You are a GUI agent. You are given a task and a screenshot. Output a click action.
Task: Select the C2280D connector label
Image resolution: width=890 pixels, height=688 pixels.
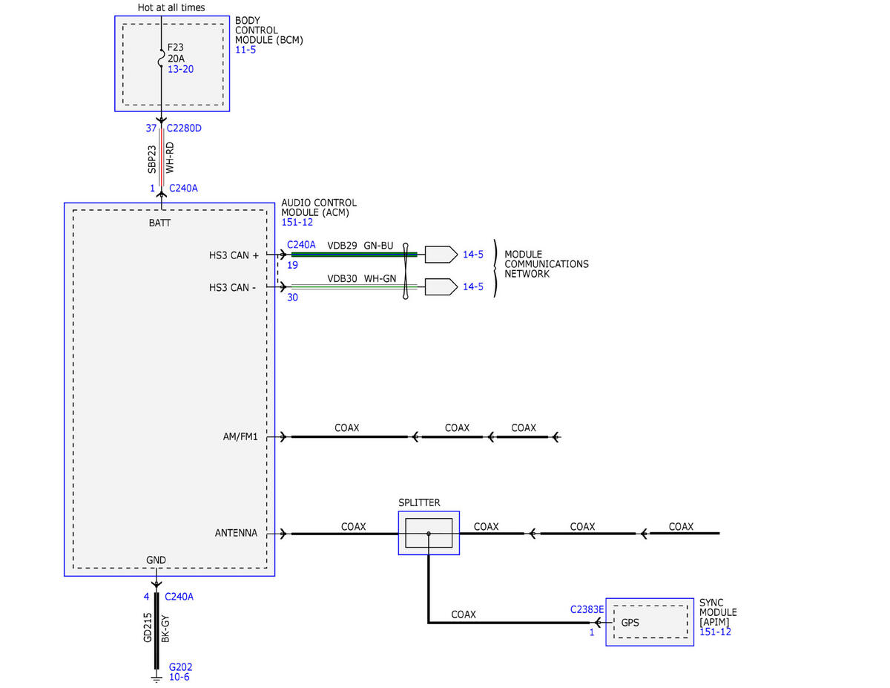[x=184, y=128]
